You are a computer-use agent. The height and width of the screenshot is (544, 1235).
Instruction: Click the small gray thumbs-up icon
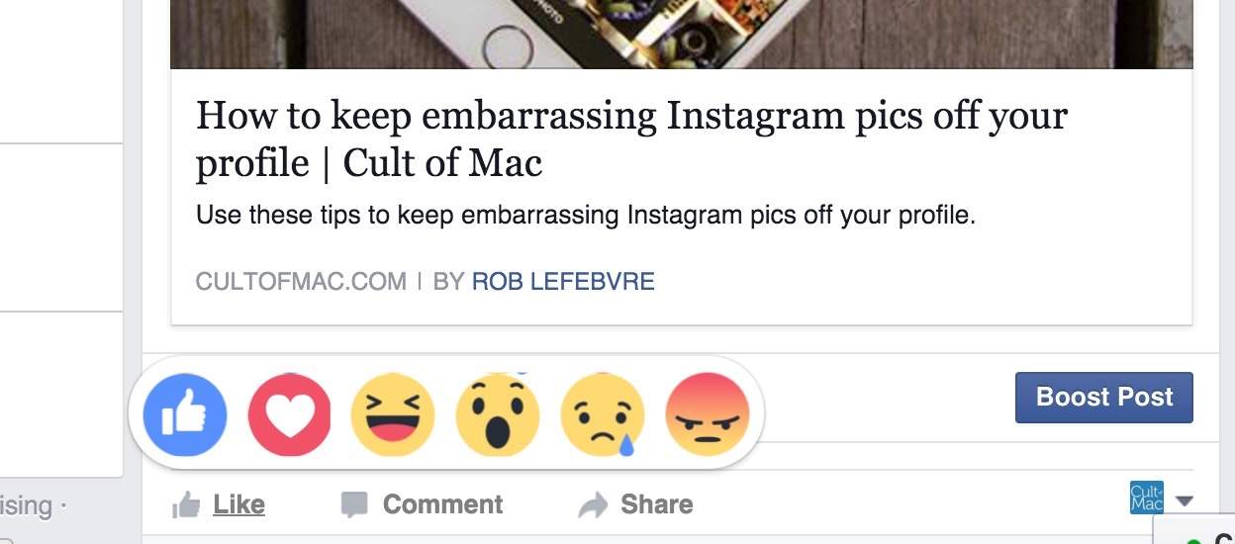click(186, 505)
